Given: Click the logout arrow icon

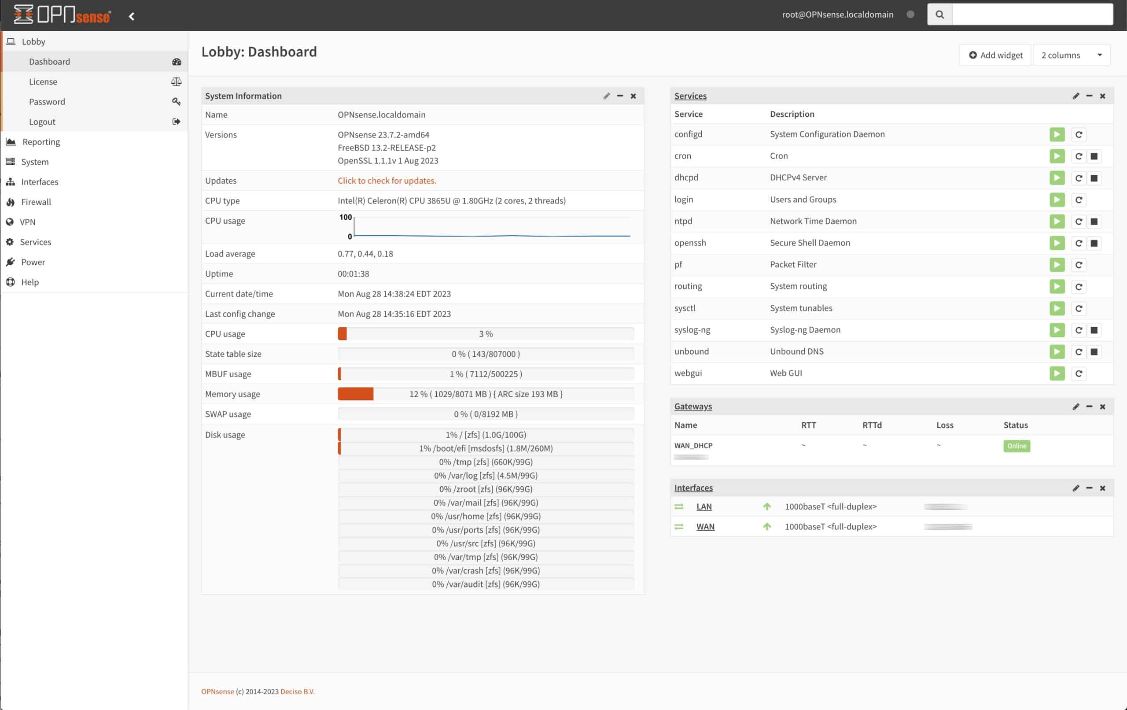Looking at the screenshot, I should click(176, 121).
